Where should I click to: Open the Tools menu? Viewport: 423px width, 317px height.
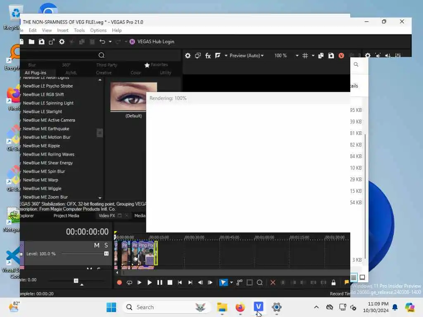coord(79,30)
